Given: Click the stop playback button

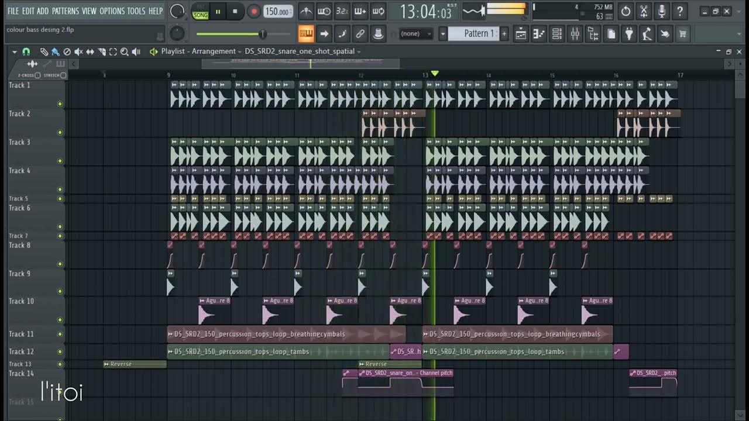Looking at the screenshot, I should pyautogui.click(x=235, y=11).
